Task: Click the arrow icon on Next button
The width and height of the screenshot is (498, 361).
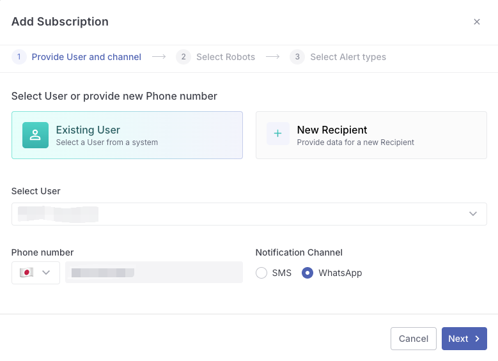Action: (477, 339)
